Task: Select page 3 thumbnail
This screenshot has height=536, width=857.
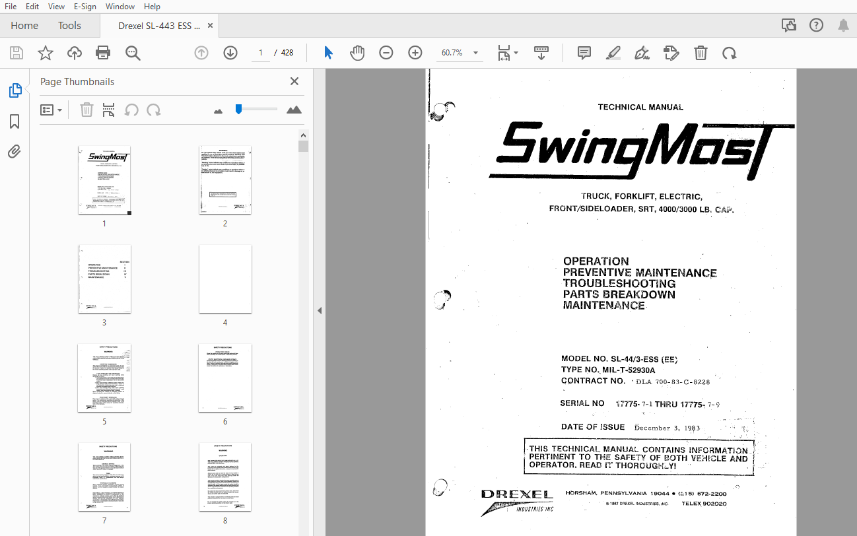Action: [104, 279]
